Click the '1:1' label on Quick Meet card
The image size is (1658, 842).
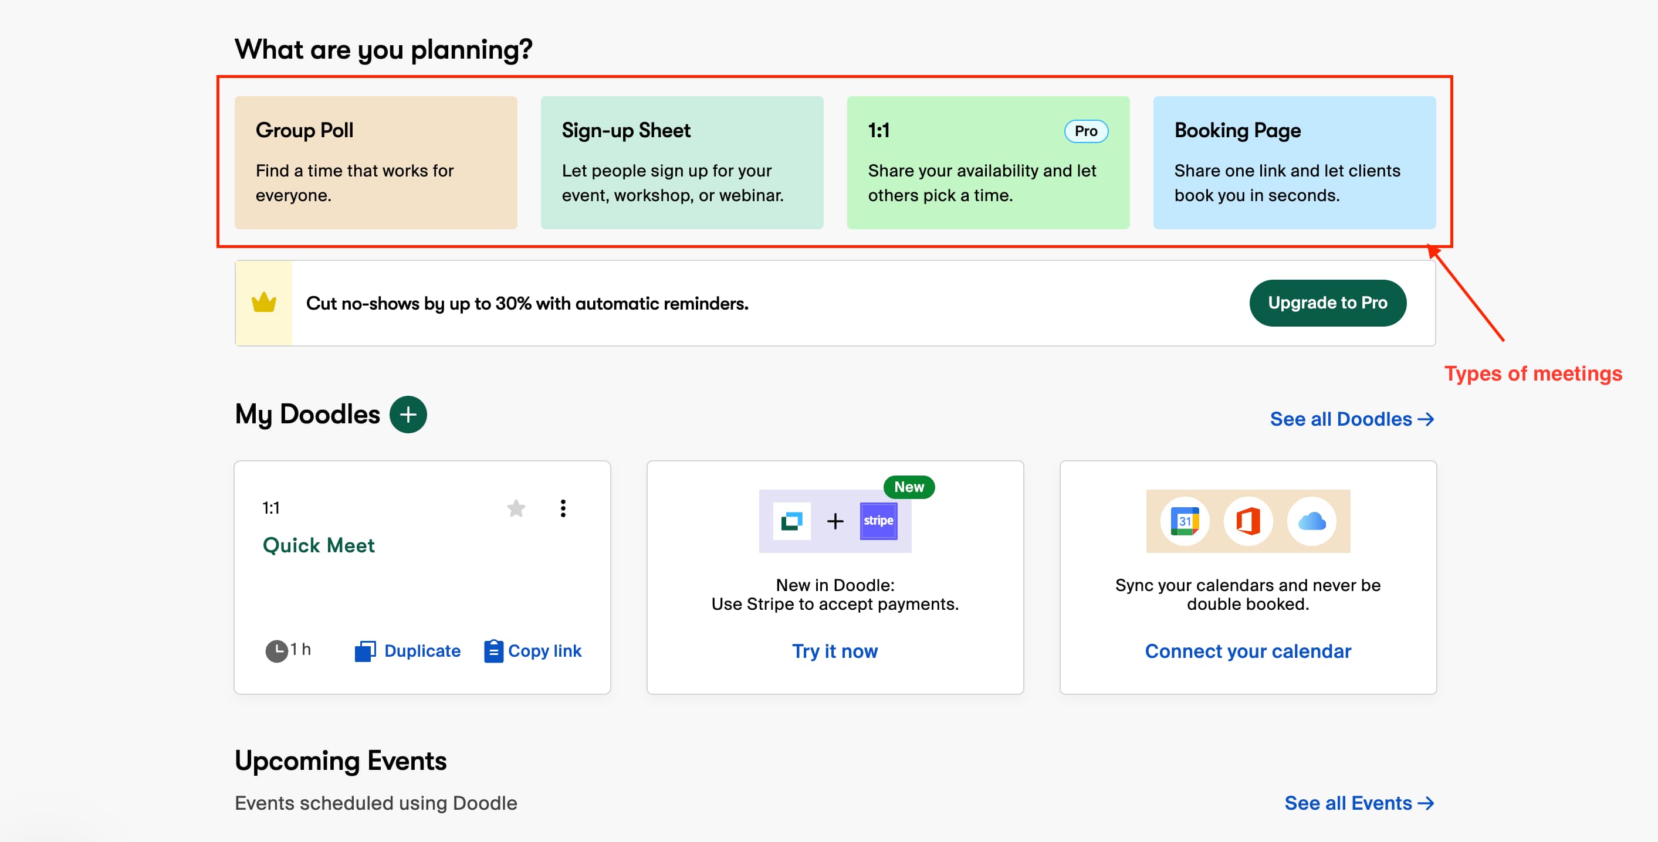(x=271, y=508)
